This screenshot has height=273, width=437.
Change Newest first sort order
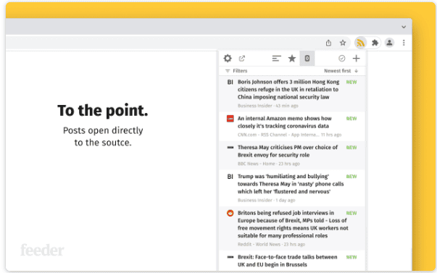(x=341, y=71)
